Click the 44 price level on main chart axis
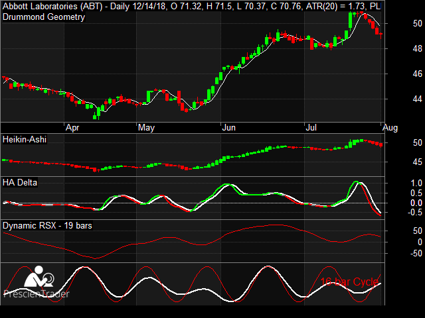 (x=418, y=99)
